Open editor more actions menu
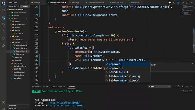The height and width of the screenshot is (110, 195). tap(192, 2)
